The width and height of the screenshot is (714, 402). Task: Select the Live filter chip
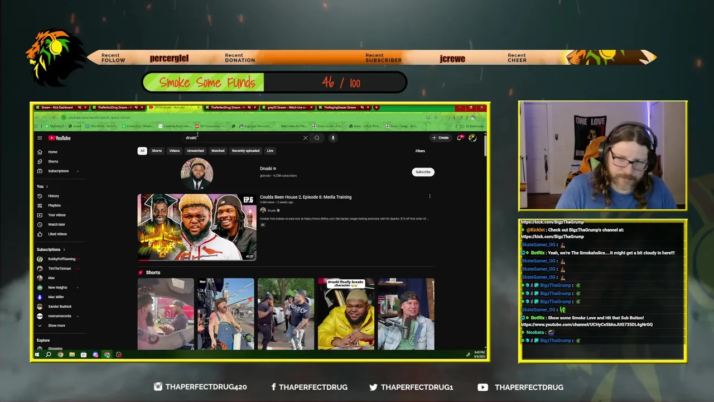pyautogui.click(x=270, y=151)
